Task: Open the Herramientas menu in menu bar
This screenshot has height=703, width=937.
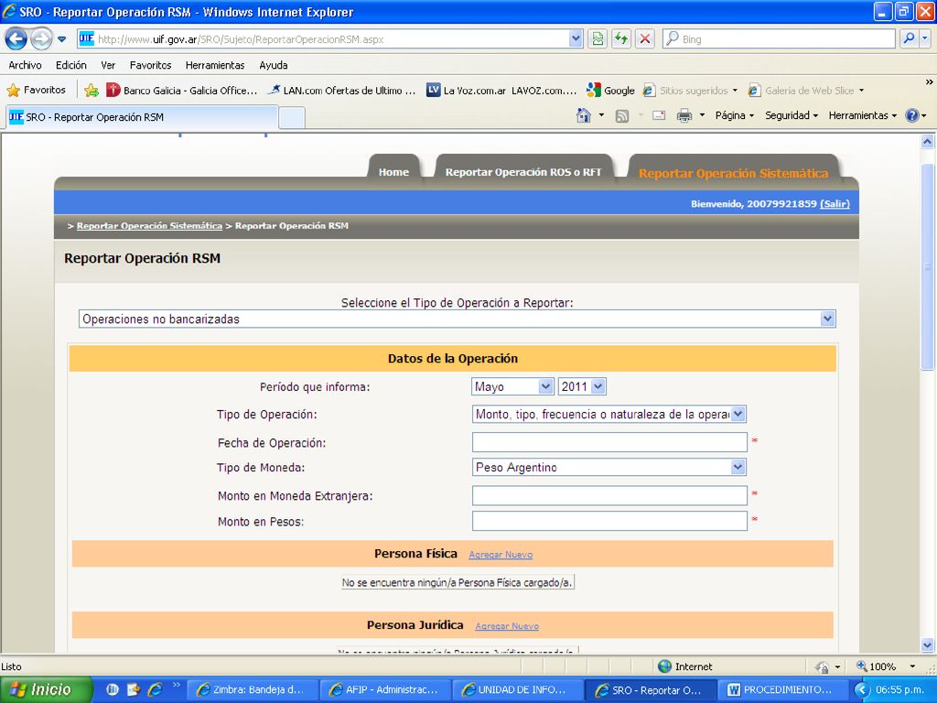Action: (x=215, y=65)
